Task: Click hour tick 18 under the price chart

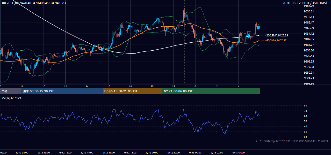Action: 130,86
